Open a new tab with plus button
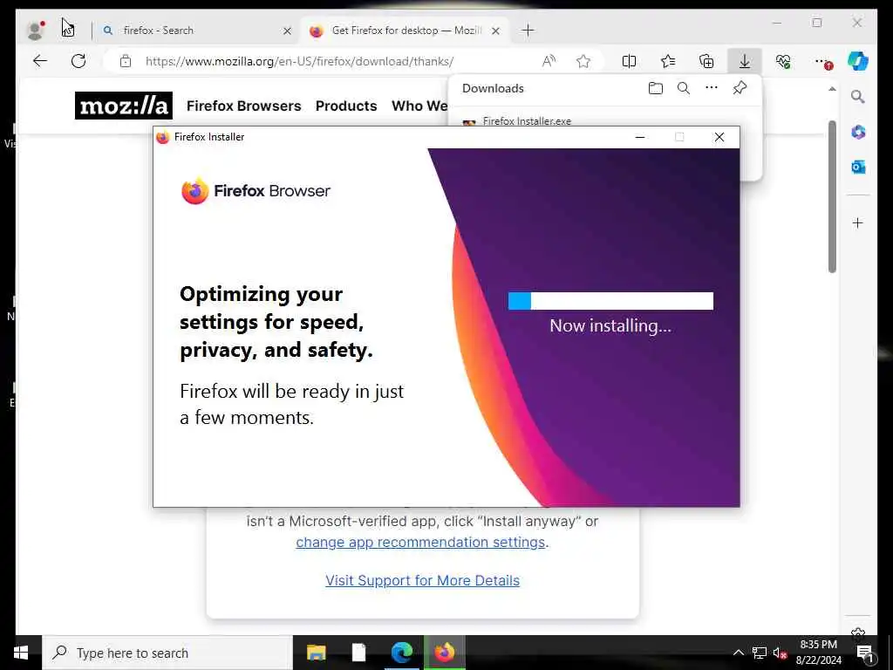This screenshot has width=893, height=670. click(528, 31)
